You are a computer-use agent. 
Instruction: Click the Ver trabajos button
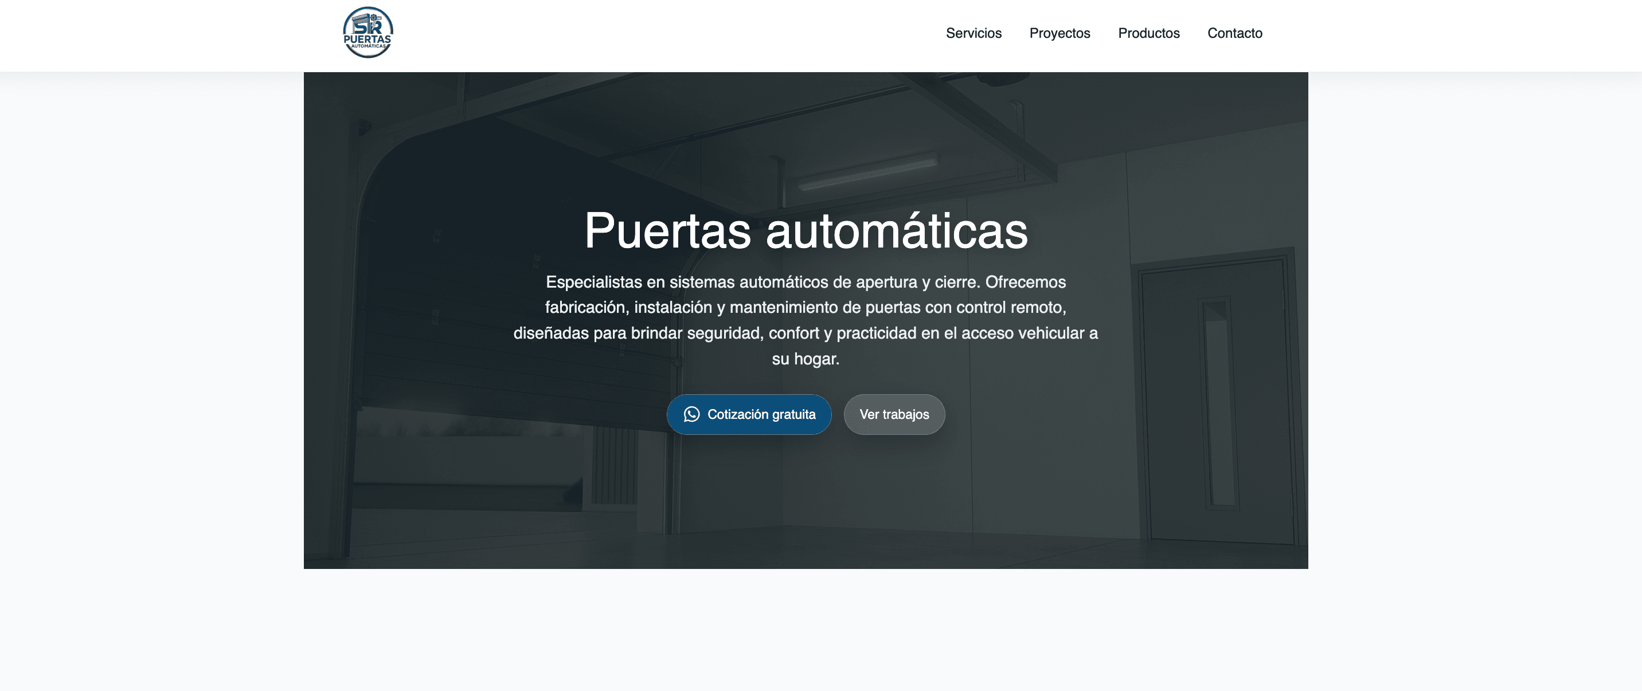pyautogui.click(x=894, y=415)
